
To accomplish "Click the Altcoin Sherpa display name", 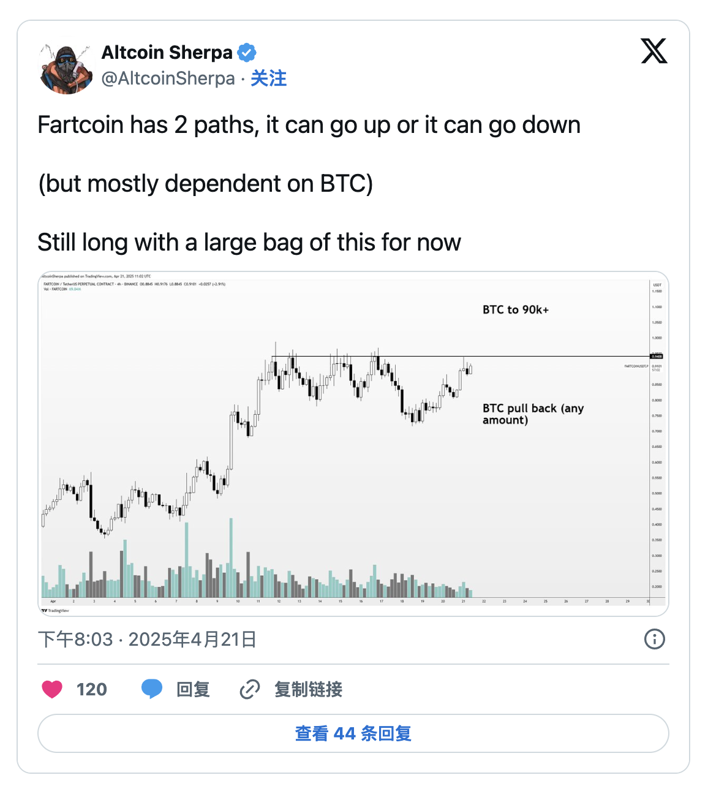I will (167, 53).
